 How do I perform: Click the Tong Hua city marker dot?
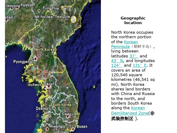pos(39,11)
